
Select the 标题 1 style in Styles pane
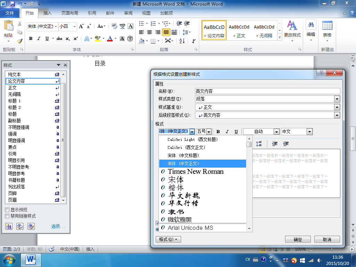click(x=33, y=101)
